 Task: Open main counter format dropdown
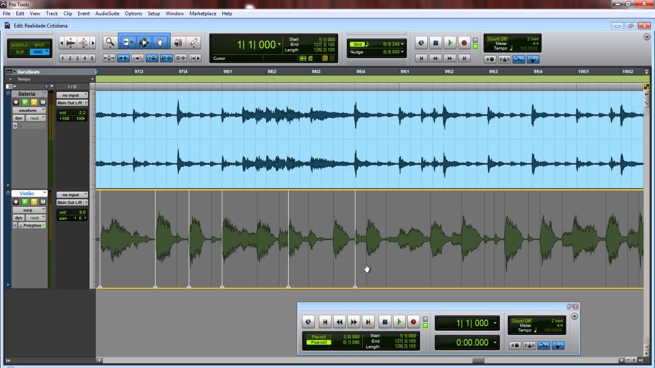tap(279, 44)
